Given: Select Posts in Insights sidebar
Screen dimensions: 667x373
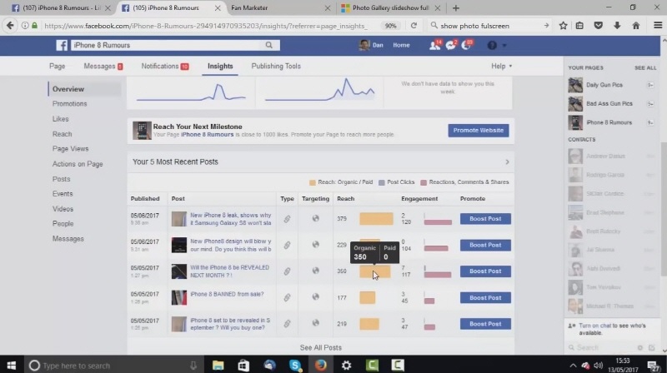Looking at the screenshot, I should tap(61, 179).
